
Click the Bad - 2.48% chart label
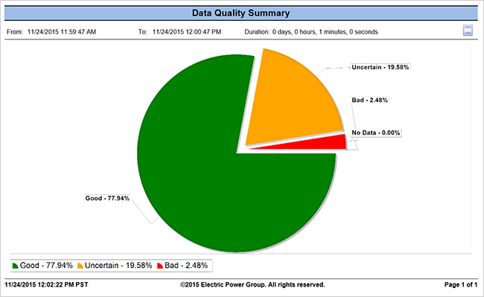pos(370,100)
